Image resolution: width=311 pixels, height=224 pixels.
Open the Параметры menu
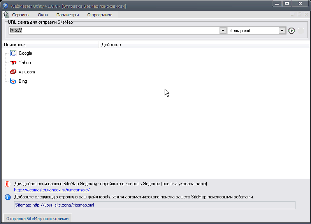tap(67, 15)
